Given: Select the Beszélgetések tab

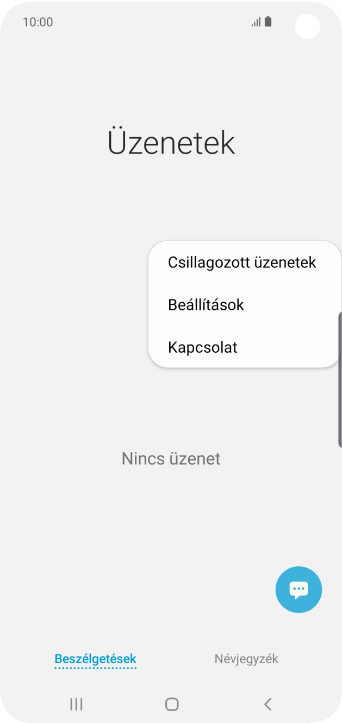Looking at the screenshot, I should [x=95, y=659].
